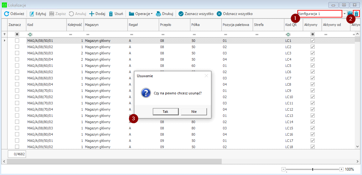Click the Edytuj pencil icon
Image resolution: width=362 pixels, height=175 pixels.
coord(32,14)
